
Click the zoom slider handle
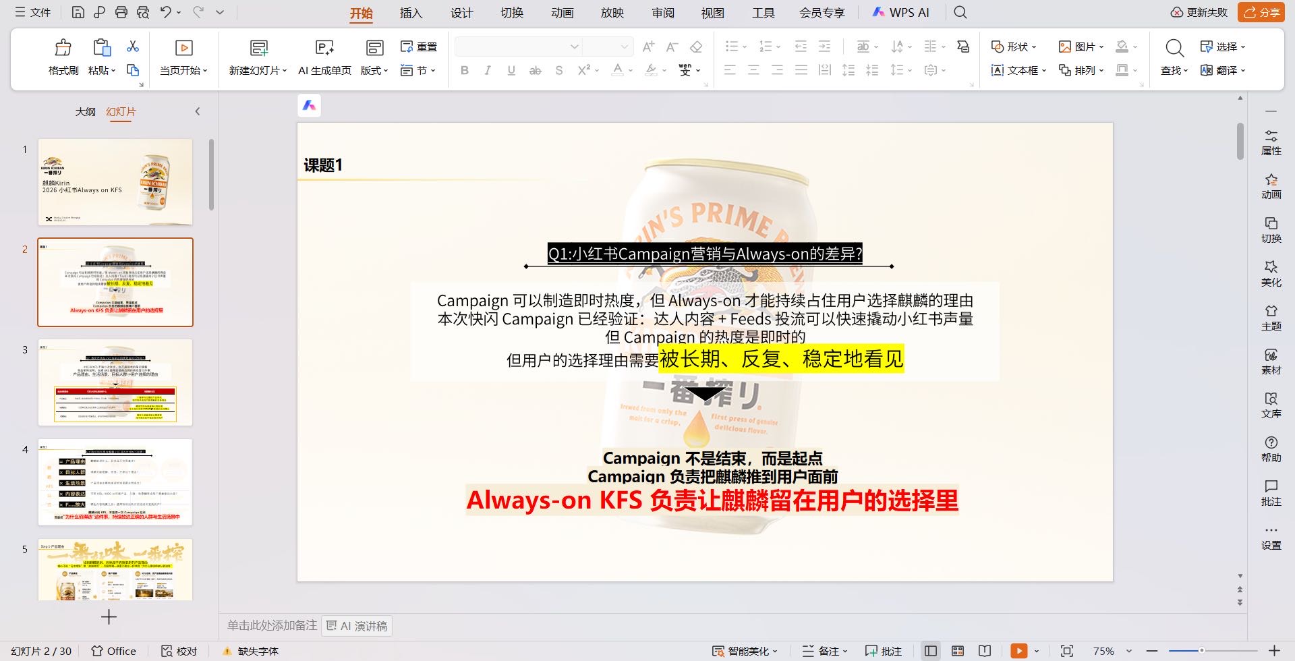(x=1201, y=651)
